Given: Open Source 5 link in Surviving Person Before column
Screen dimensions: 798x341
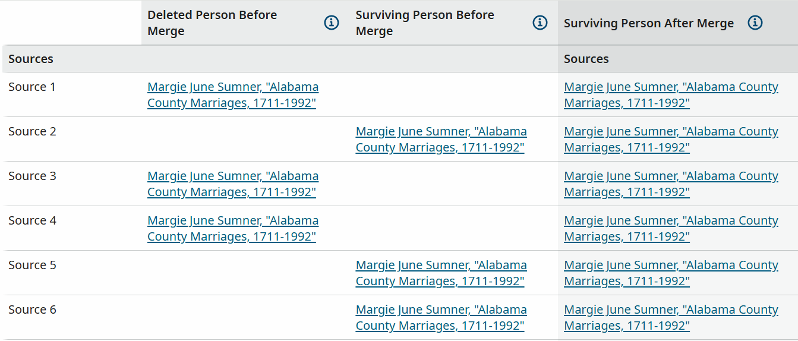Looking at the screenshot, I should point(441,273).
